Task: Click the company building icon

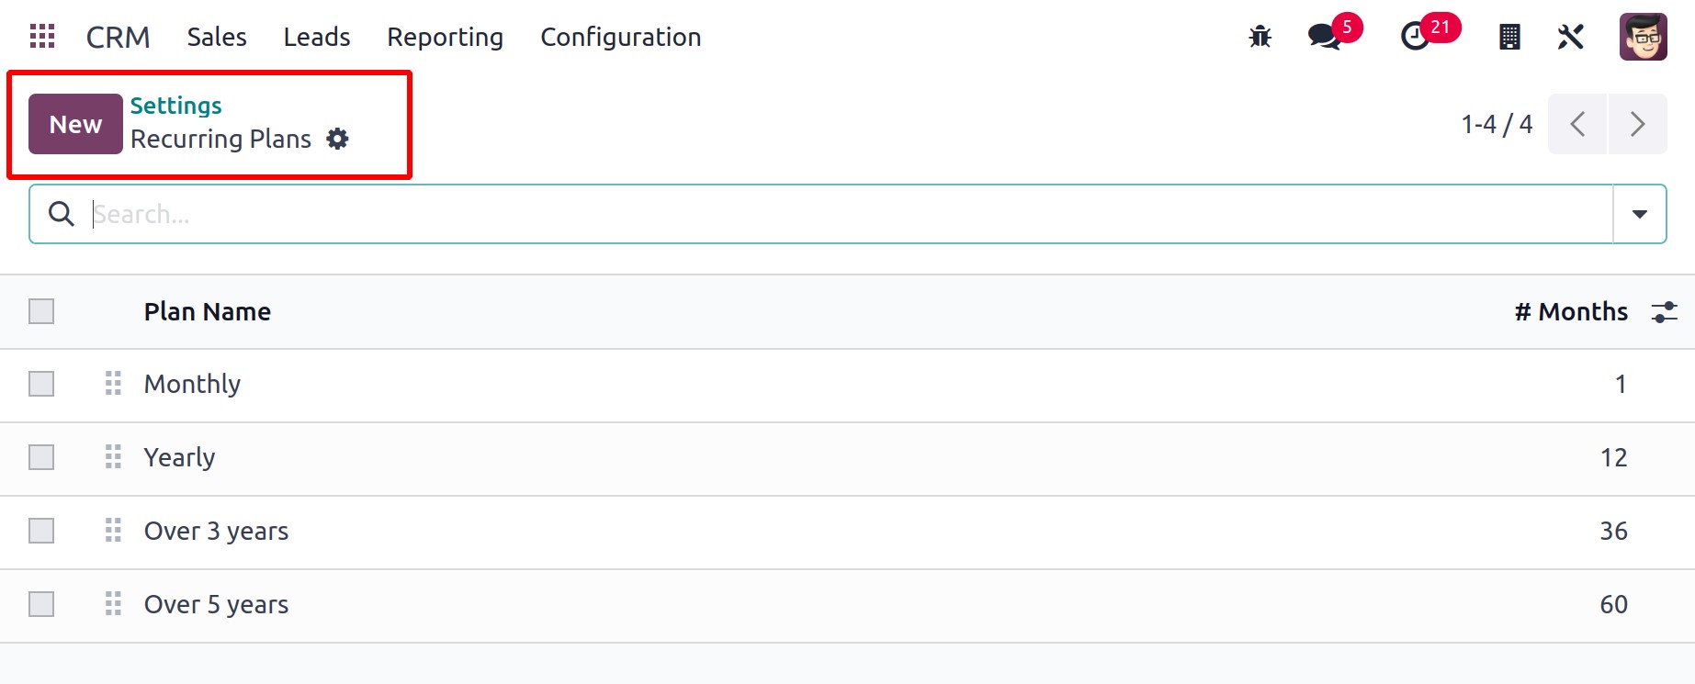Action: [1509, 37]
